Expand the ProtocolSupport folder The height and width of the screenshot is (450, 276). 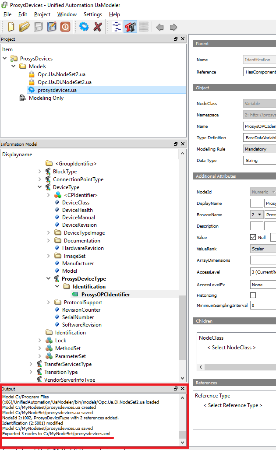[x=49, y=302]
